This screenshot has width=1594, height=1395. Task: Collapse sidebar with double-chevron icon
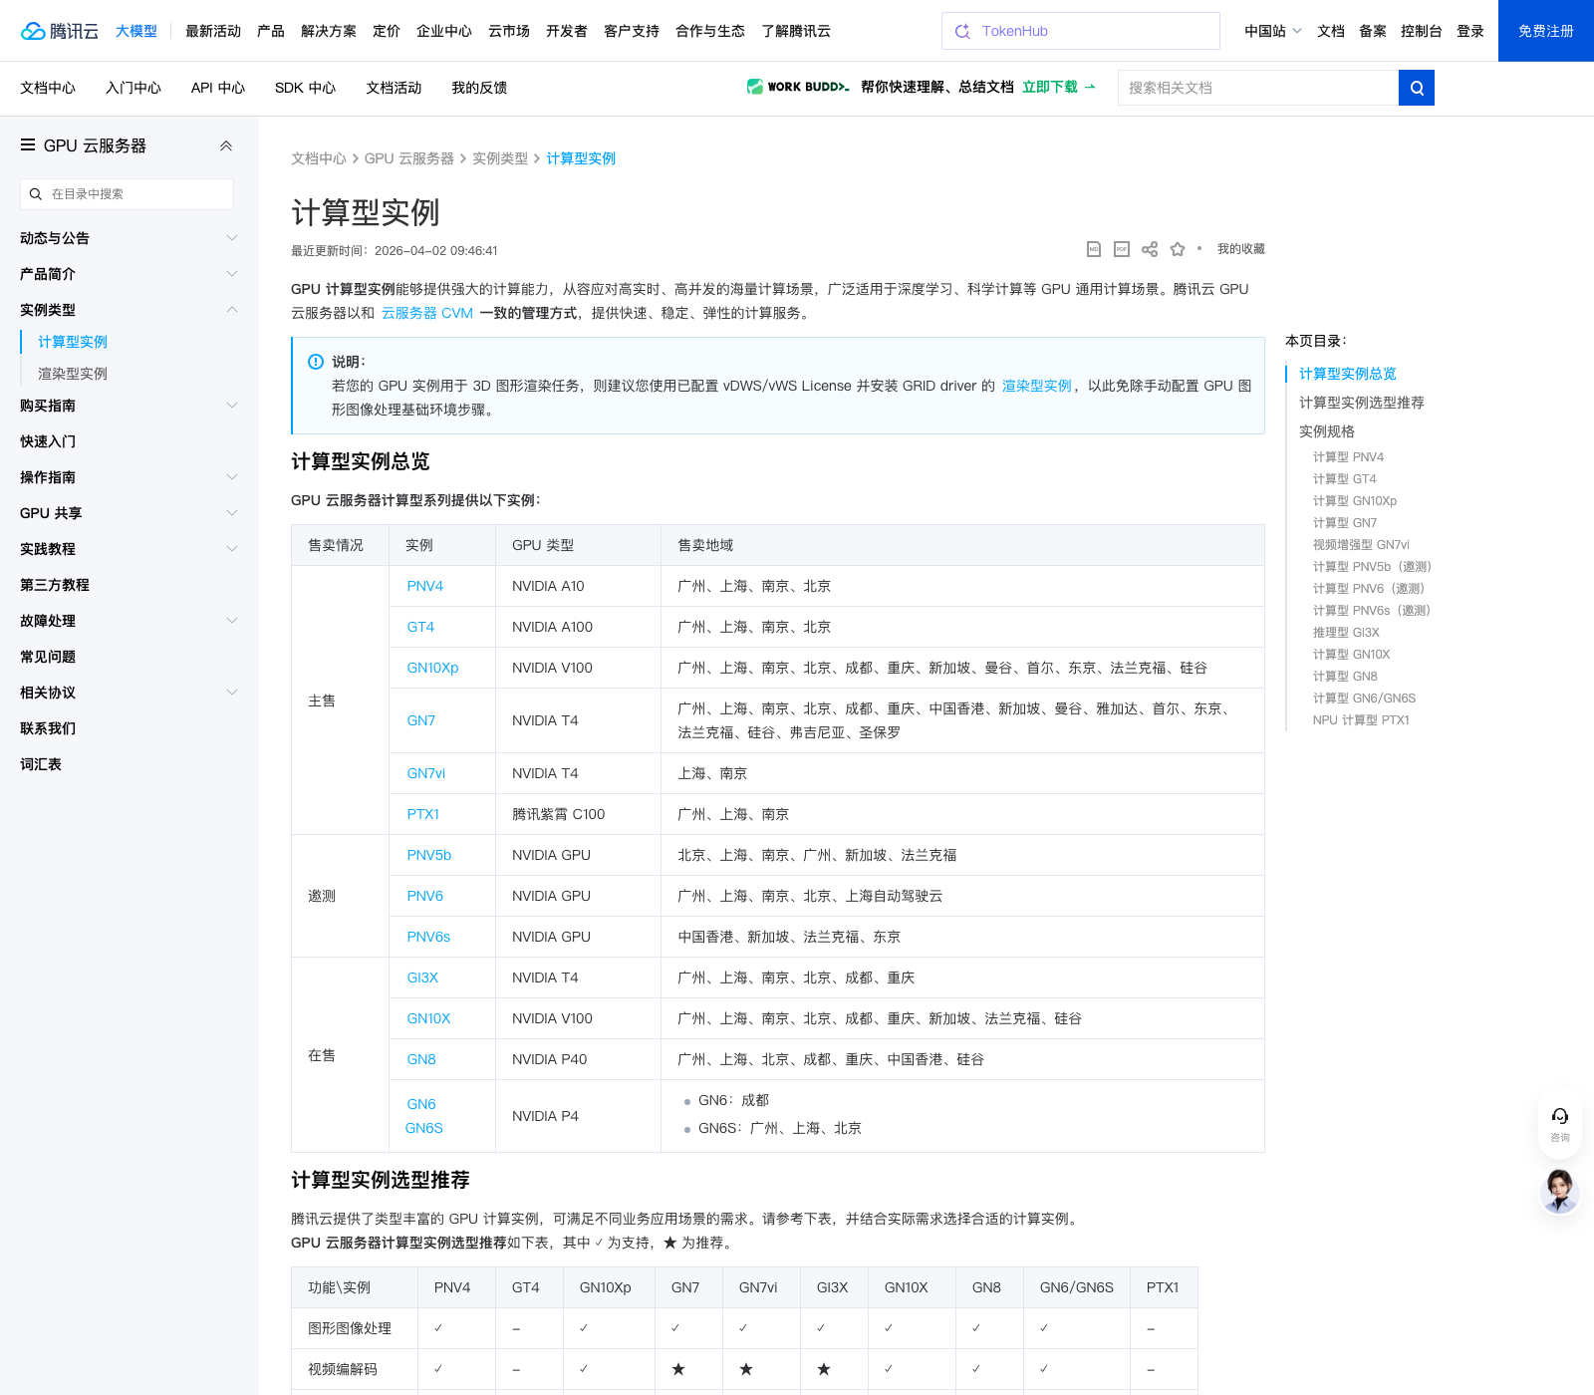[226, 145]
